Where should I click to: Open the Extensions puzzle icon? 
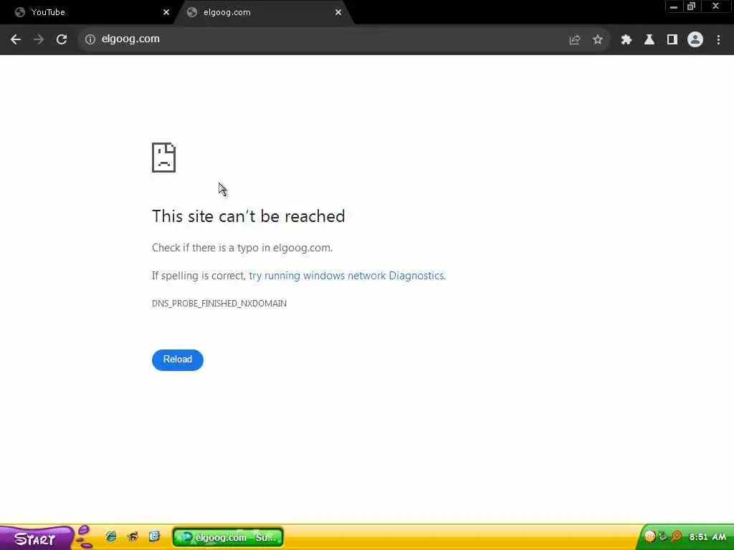626,40
